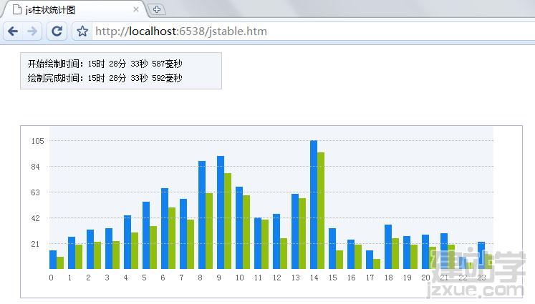Click the blue bar for hour 1

tap(72, 253)
